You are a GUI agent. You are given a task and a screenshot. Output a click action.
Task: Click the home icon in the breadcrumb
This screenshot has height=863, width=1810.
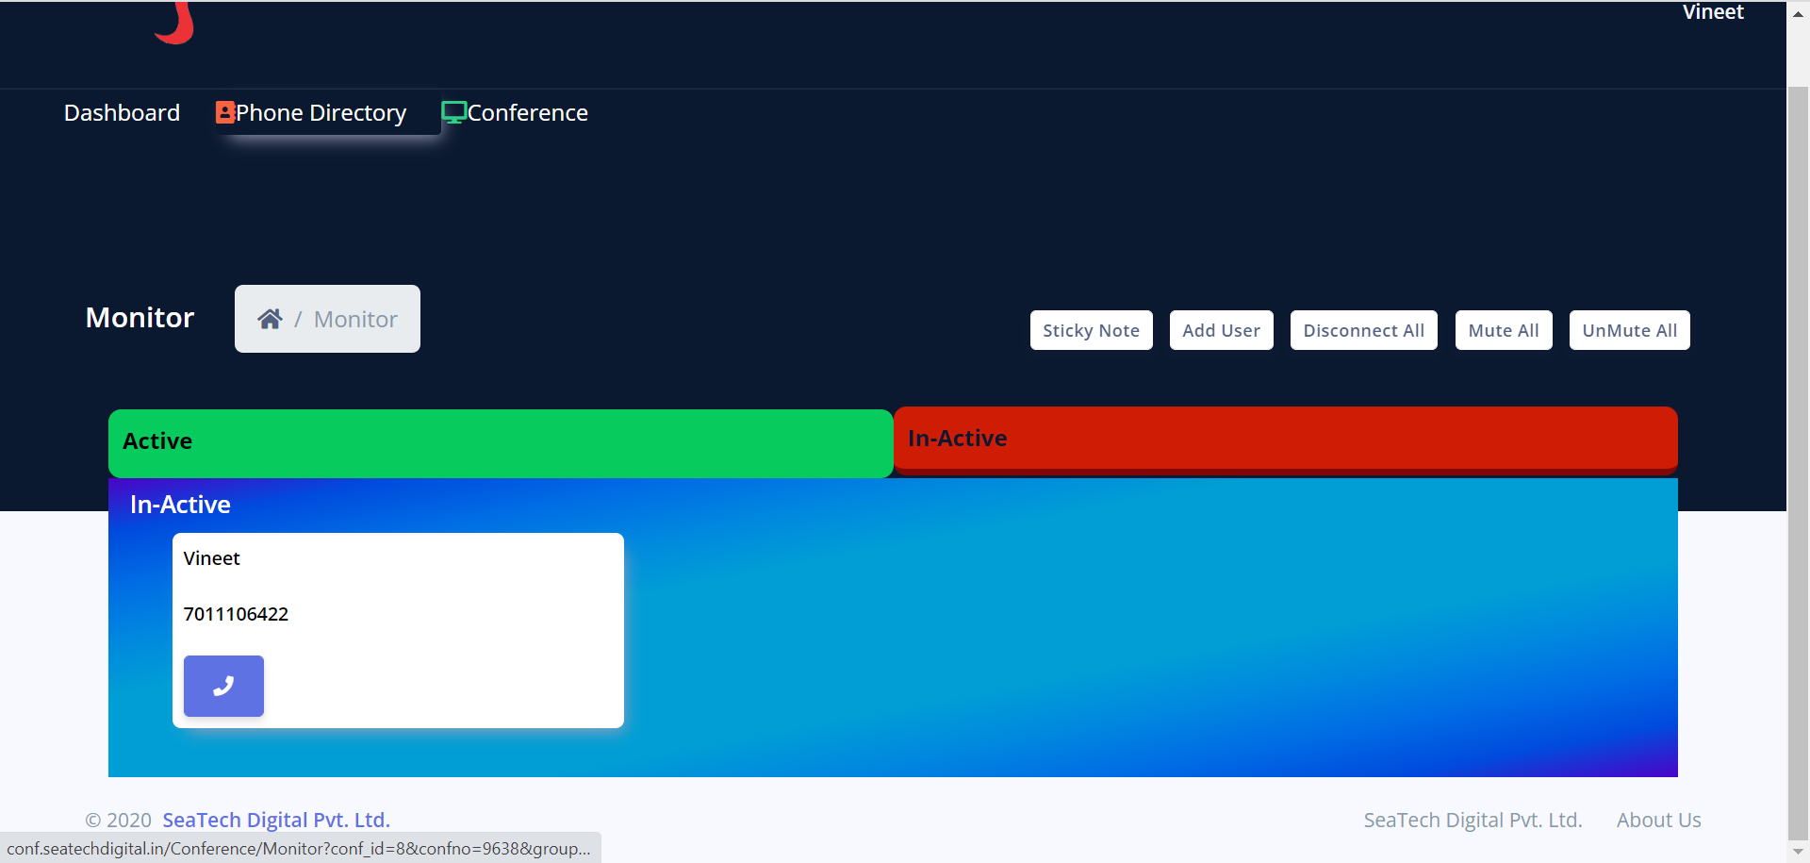(x=270, y=320)
